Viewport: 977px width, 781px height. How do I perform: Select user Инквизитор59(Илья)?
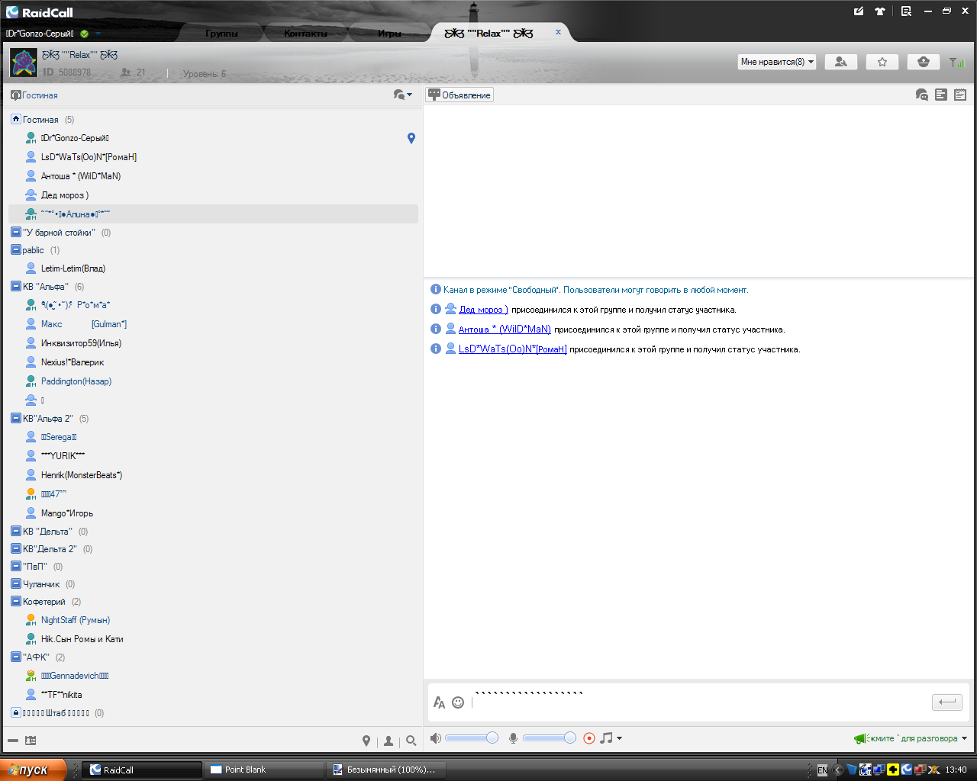(81, 343)
